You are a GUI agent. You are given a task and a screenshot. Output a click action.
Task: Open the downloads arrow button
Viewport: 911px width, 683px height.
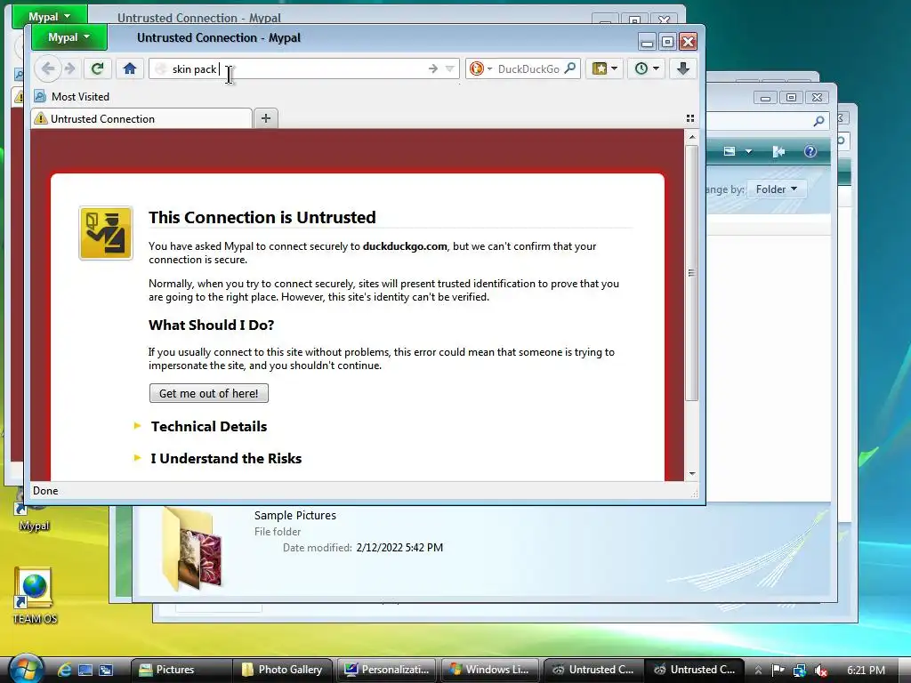pyautogui.click(x=683, y=69)
